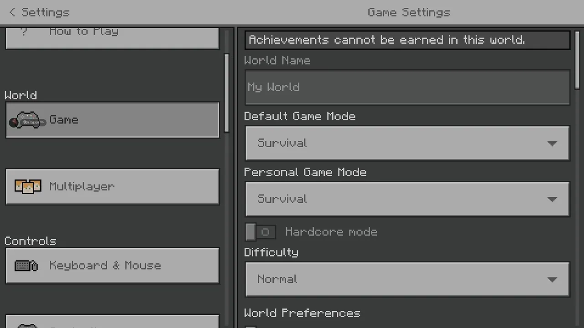Click the achievements disabled notice banner
This screenshot has height=328, width=584.
407,40
